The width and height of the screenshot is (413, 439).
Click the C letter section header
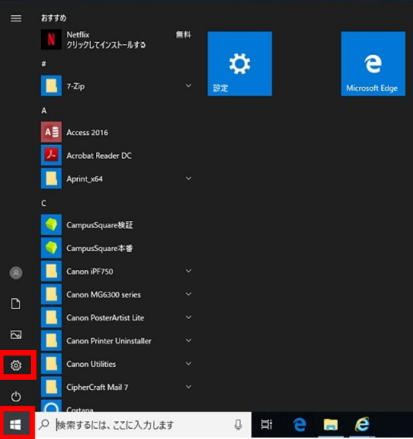point(44,203)
